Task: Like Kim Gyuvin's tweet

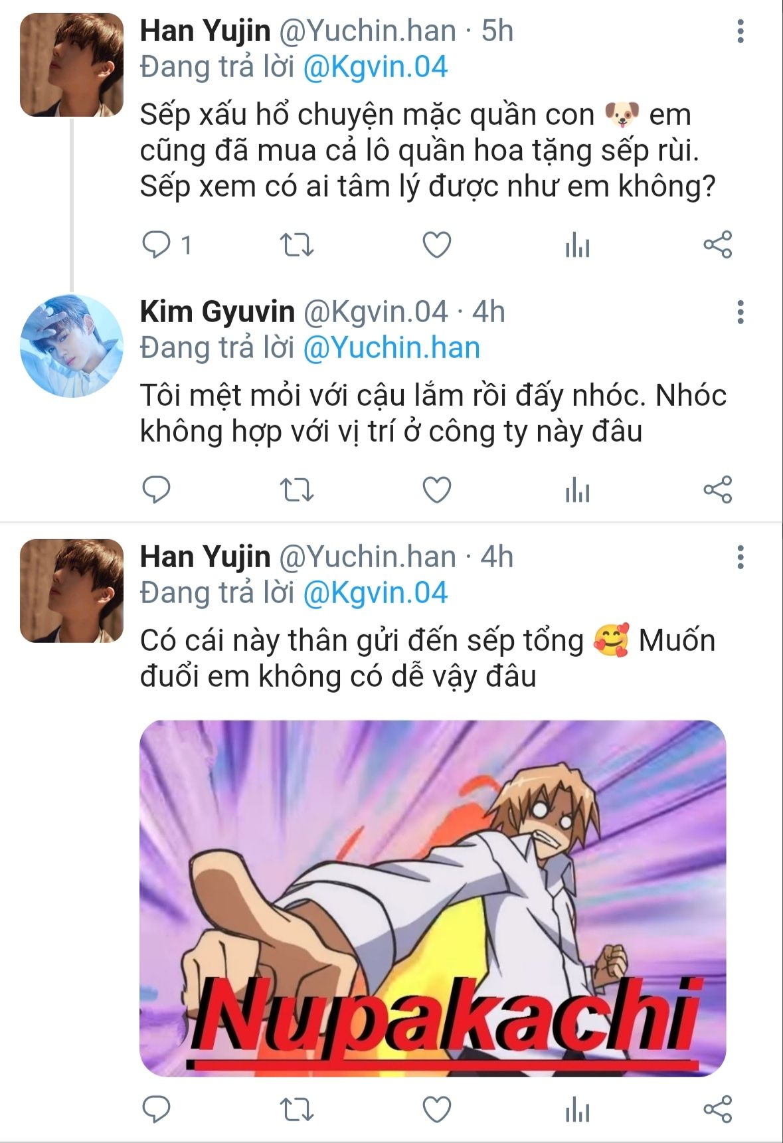Action: tap(437, 490)
